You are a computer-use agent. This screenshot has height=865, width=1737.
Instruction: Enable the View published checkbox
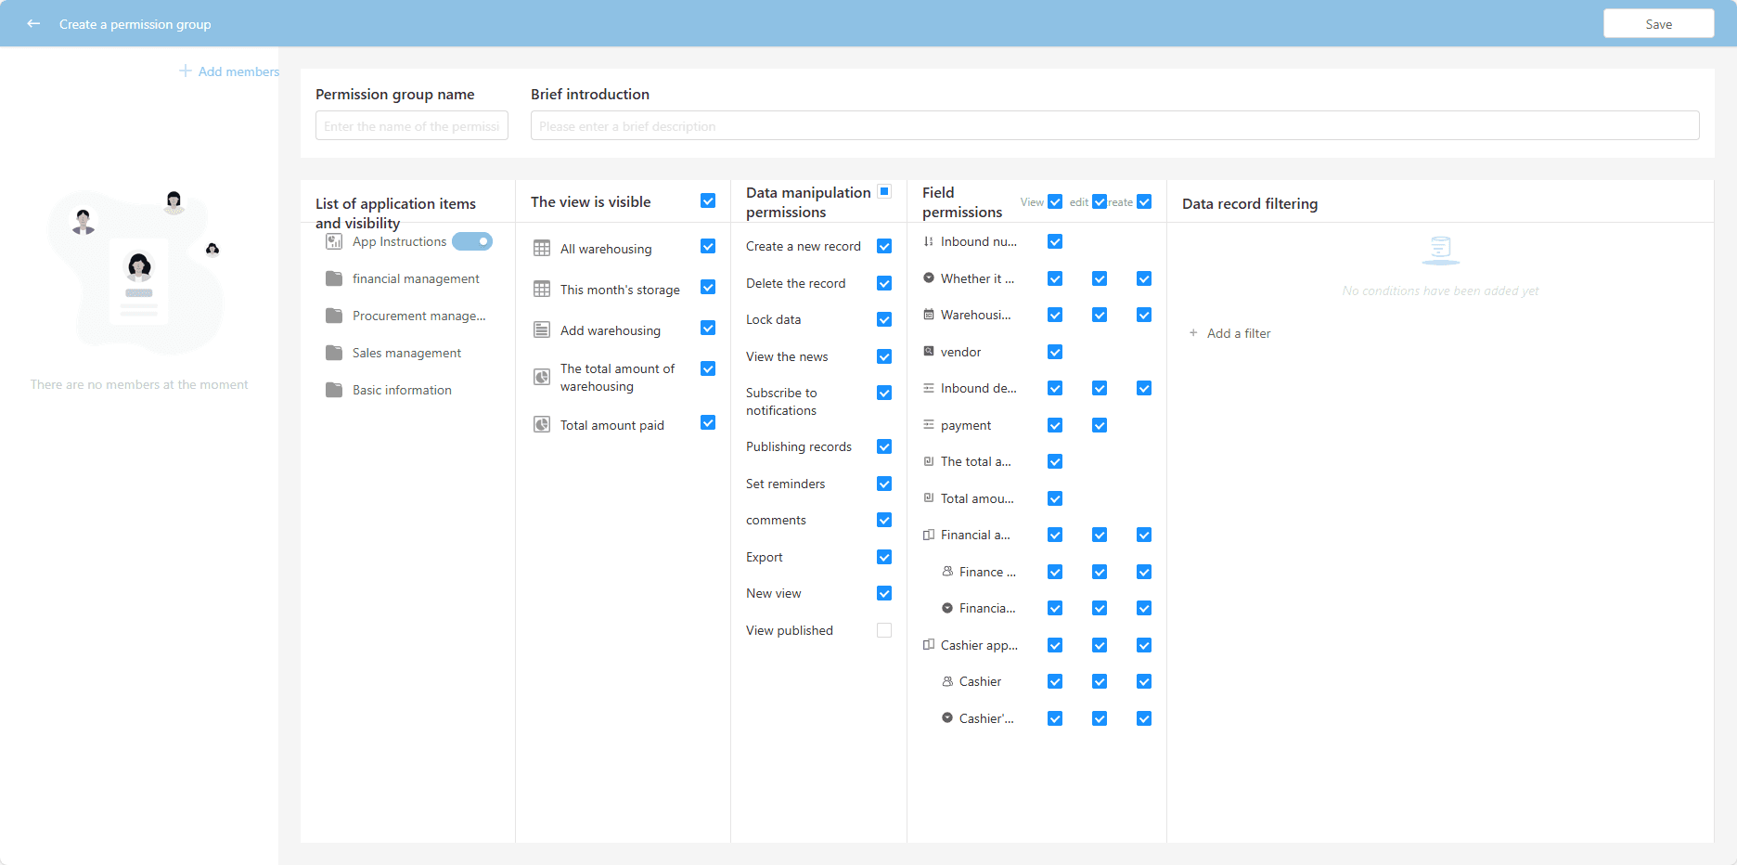coord(884,630)
